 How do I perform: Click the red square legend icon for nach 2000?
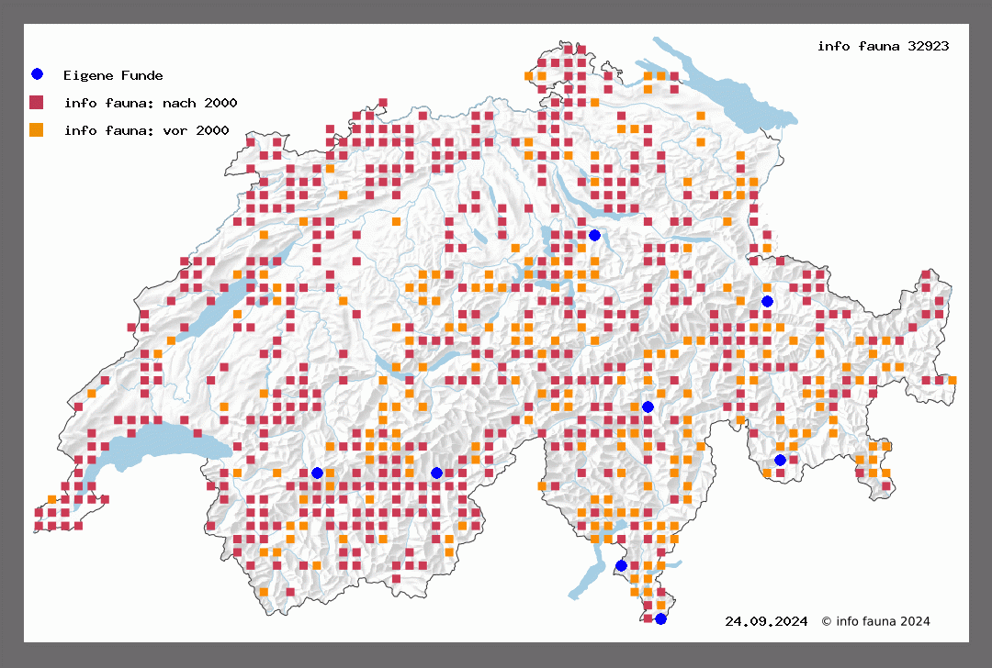(x=37, y=102)
